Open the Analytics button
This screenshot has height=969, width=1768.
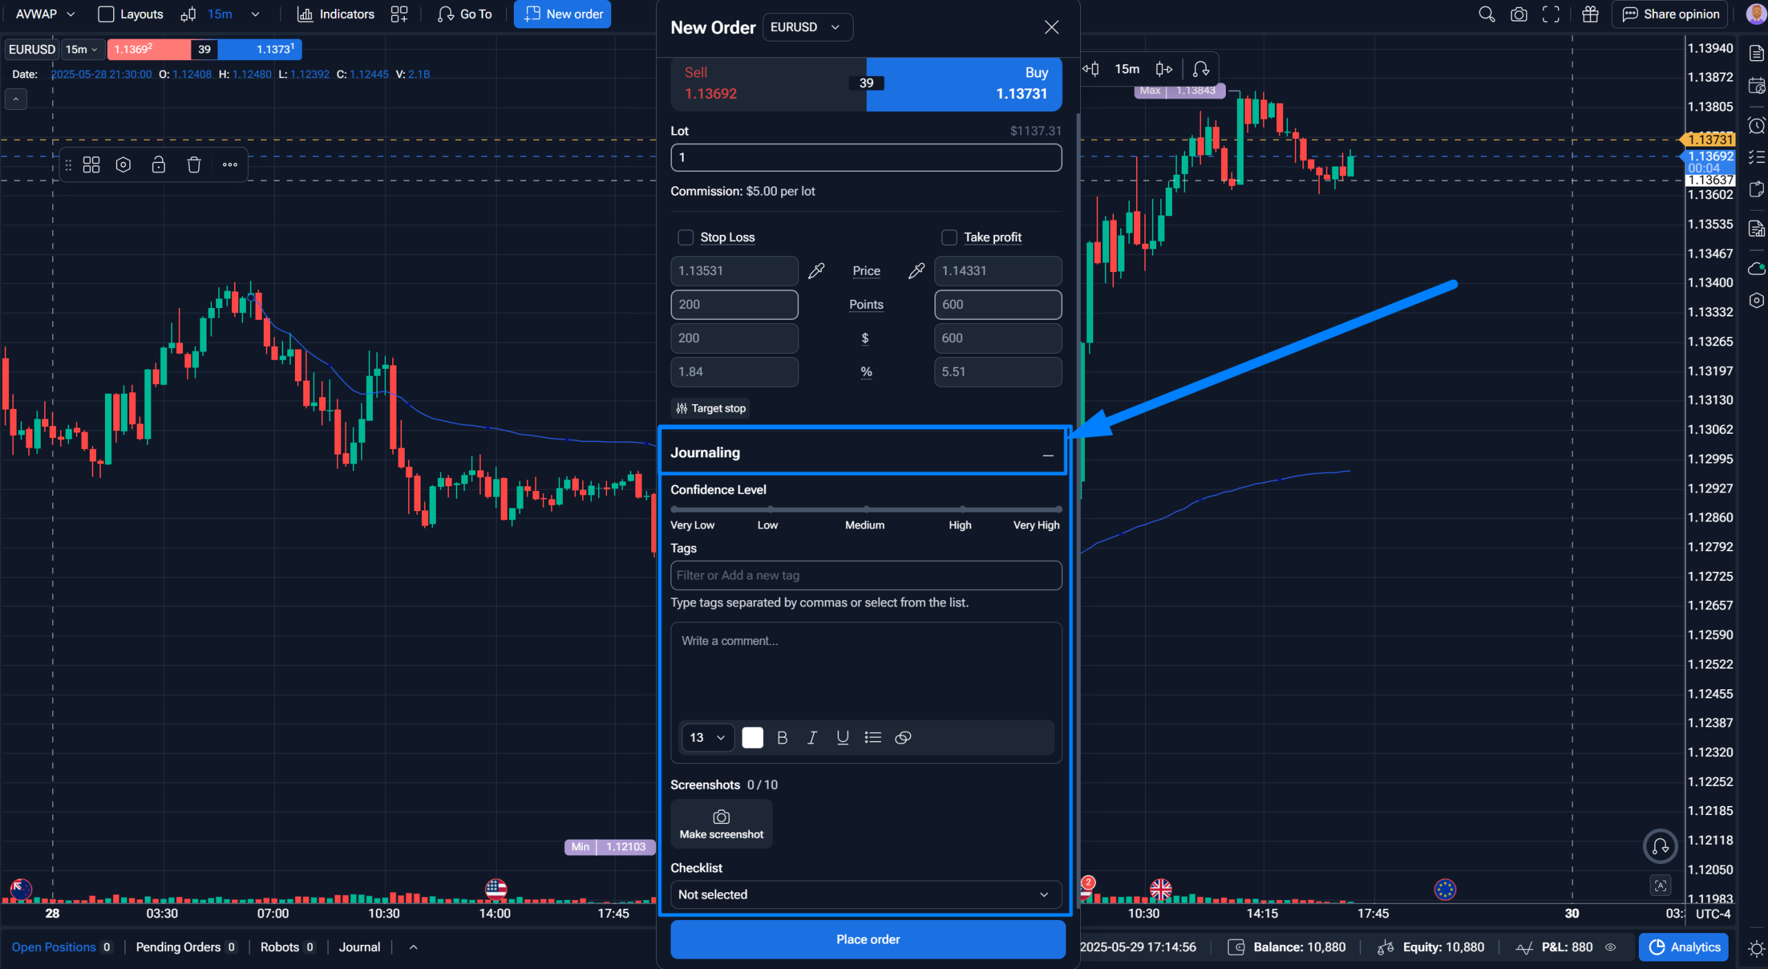[x=1684, y=948]
